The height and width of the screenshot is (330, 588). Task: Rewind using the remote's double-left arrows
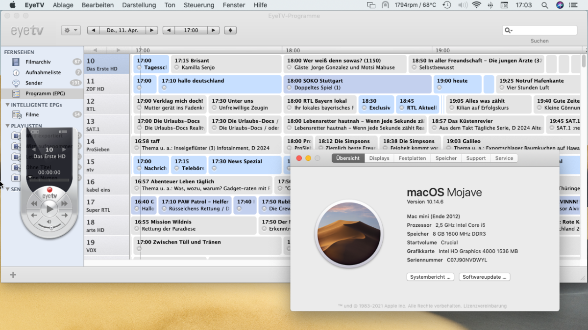coord(34,203)
